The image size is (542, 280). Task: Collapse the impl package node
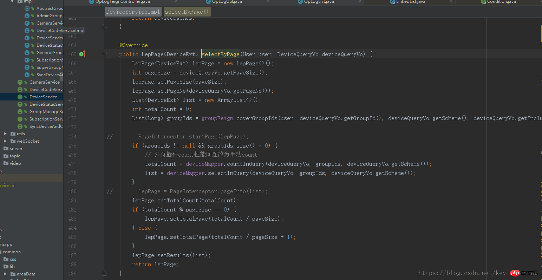12,1
